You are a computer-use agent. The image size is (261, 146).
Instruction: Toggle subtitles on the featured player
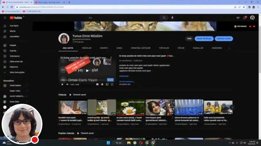(x=97, y=84)
